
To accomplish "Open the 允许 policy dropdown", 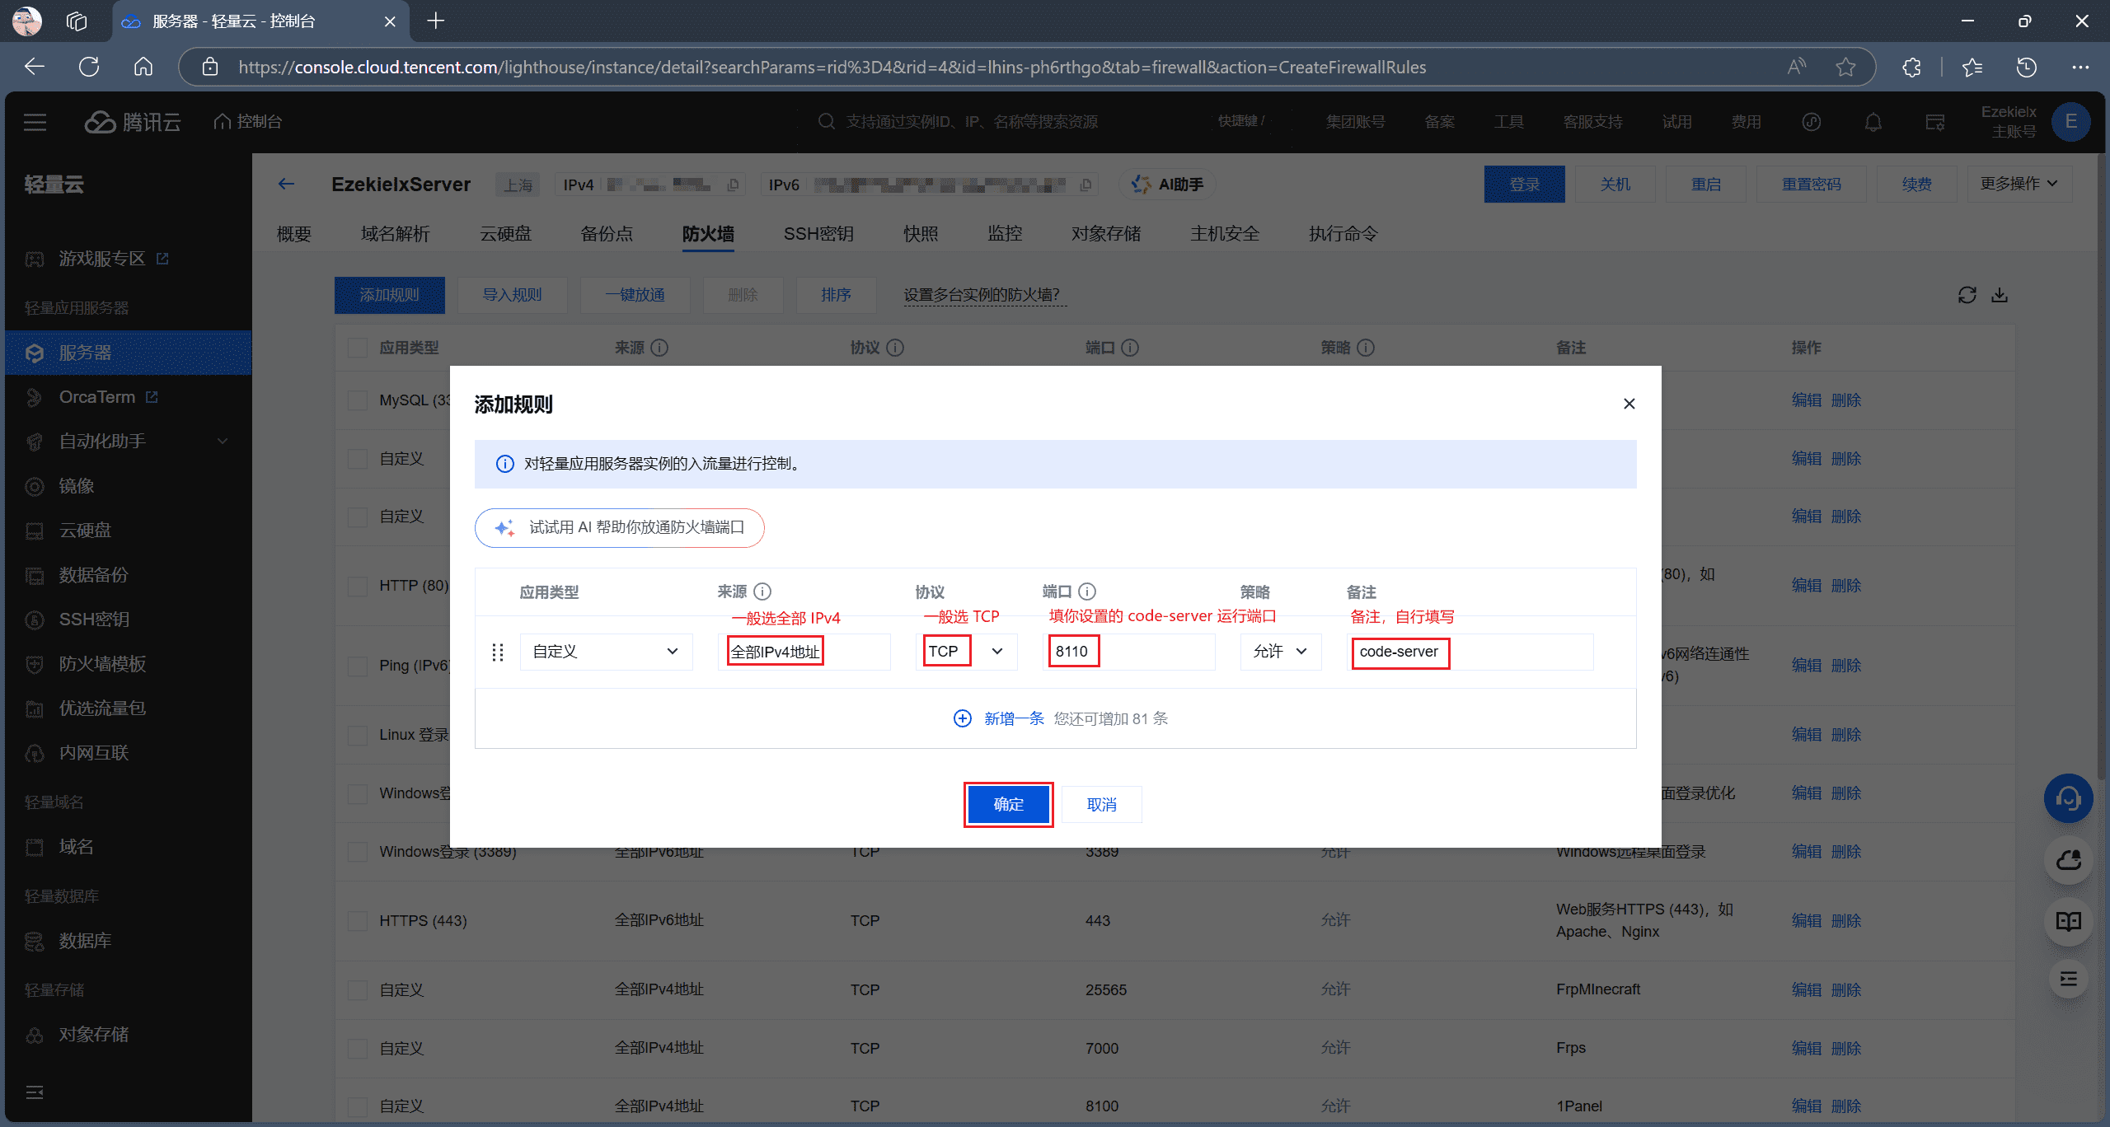I will [1280, 652].
